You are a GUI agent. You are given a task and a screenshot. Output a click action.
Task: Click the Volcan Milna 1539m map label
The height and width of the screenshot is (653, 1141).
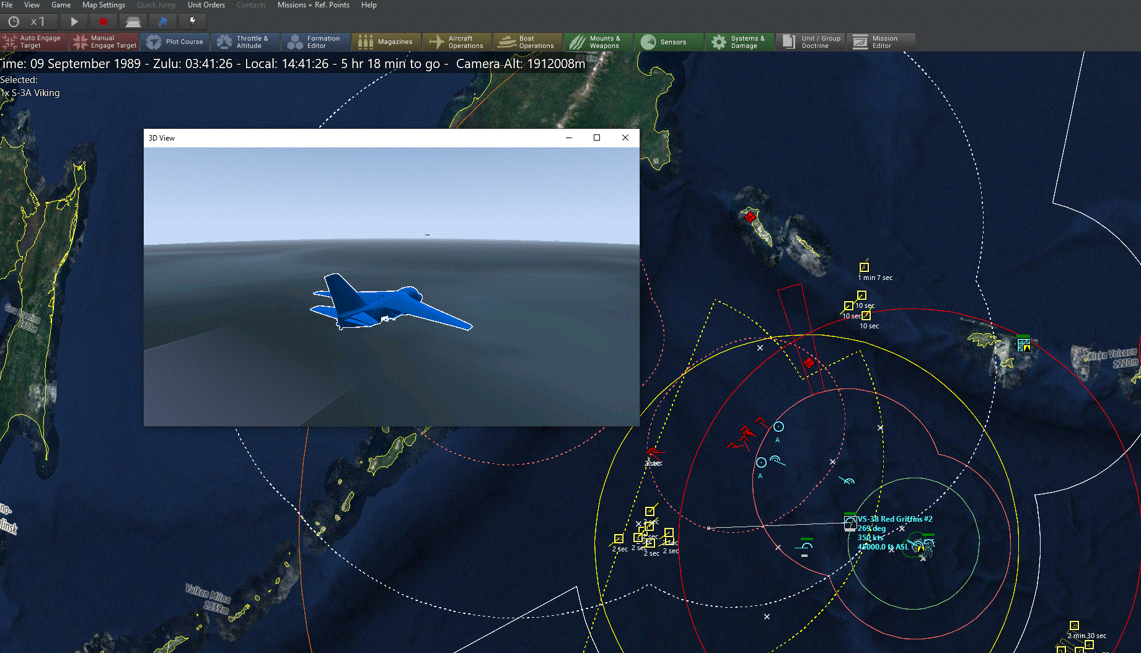(209, 598)
